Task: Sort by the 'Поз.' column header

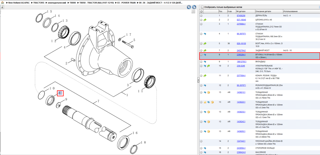Action: (222, 12)
